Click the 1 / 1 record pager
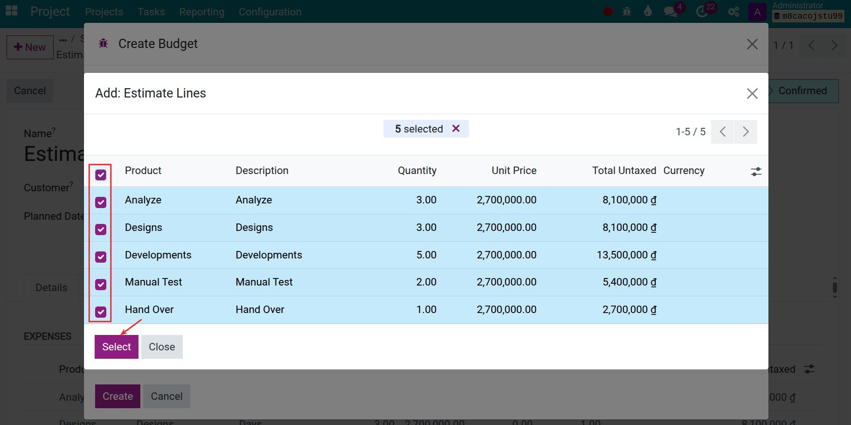Image resolution: width=851 pixels, height=425 pixels. coord(783,45)
